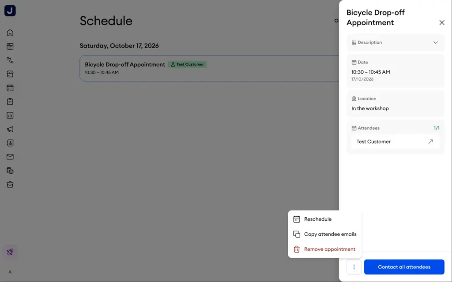The image size is (452, 282).
Task: Select Remove appointment in red
Action: click(324, 249)
